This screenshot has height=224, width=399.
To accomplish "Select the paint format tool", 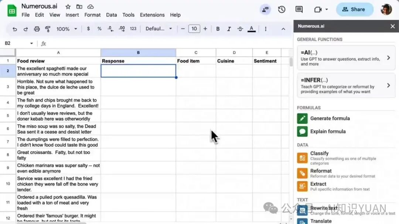I will point(48,29).
